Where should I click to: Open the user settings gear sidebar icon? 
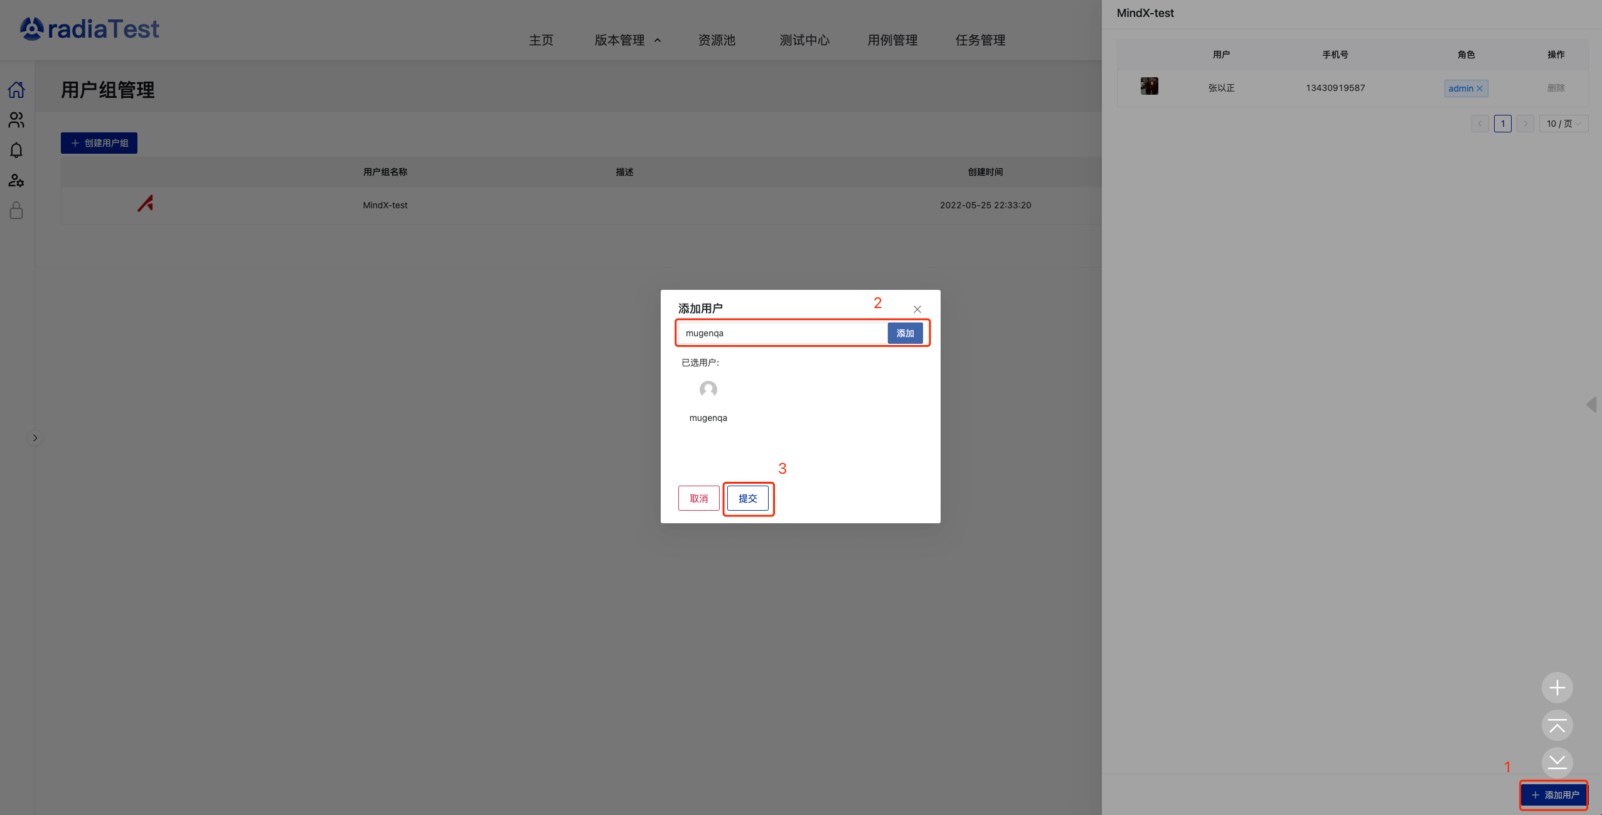tap(16, 181)
